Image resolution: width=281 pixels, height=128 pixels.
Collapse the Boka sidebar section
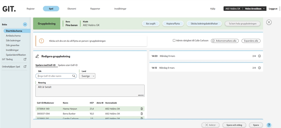click(25, 25)
